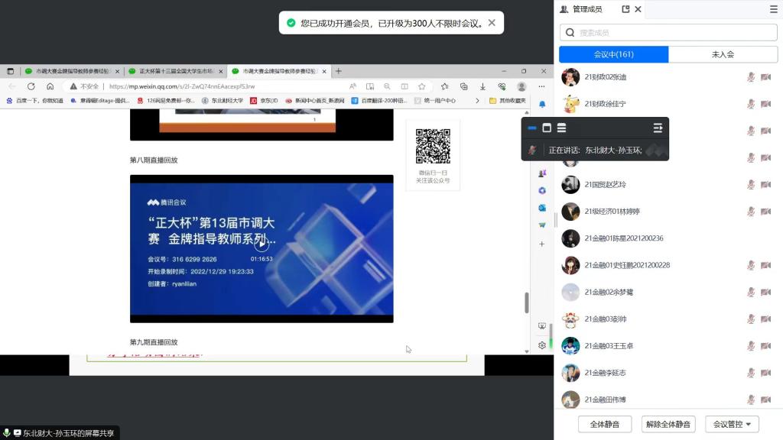The height and width of the screenshot is (440, 783).
Task: Toggle camera for 21财政徐佳宁
Action: (765, 104)
